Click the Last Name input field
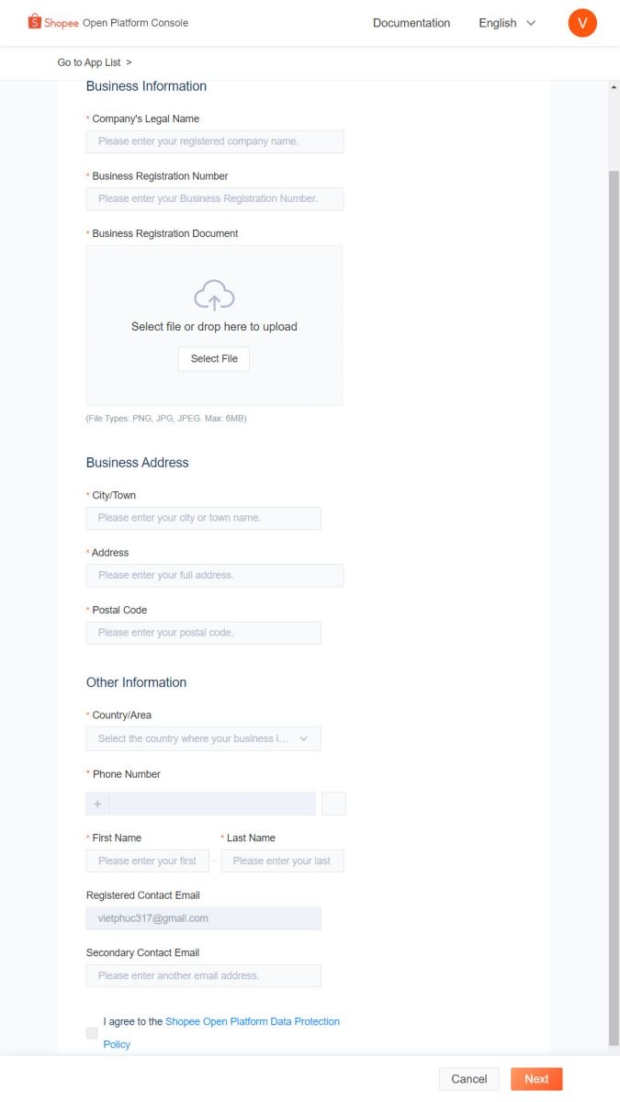Screen dimensions: 620x1102 282,860
